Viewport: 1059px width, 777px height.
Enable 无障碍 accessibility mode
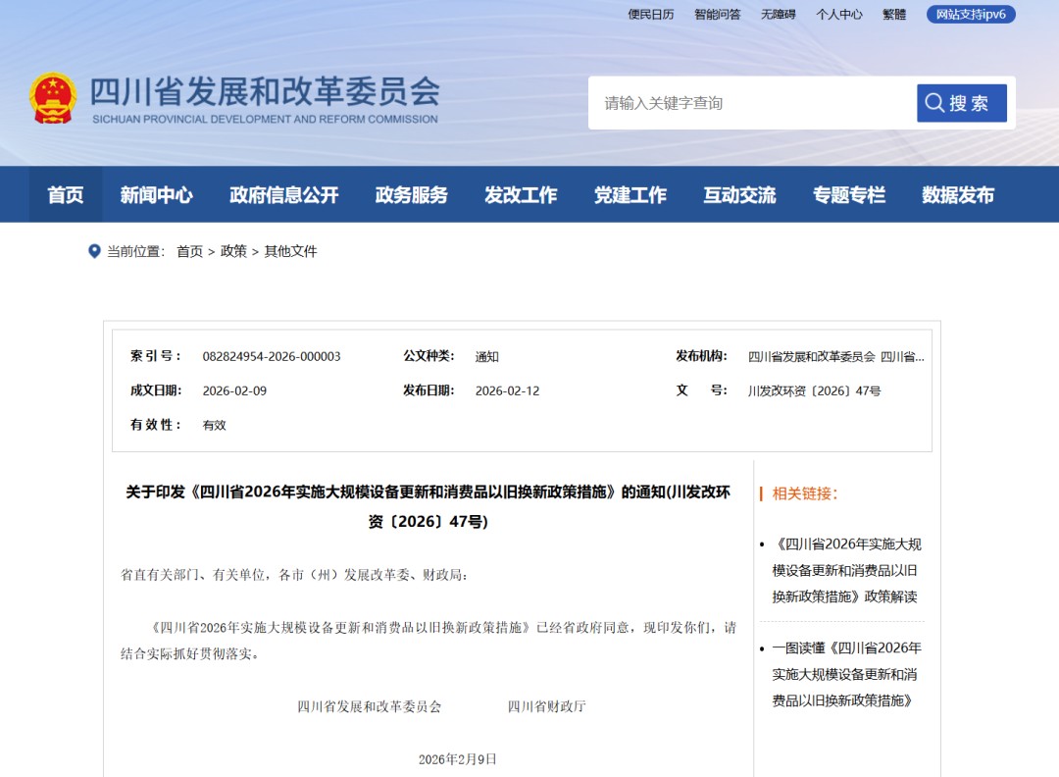pyautogui.click(x=778, y=14)
